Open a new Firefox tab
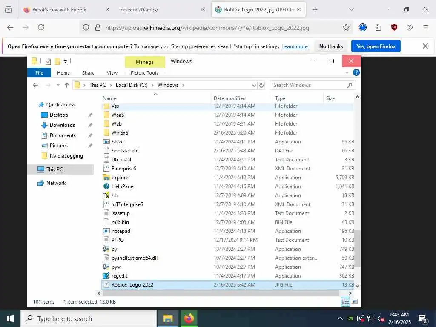 tap(315, 10)
